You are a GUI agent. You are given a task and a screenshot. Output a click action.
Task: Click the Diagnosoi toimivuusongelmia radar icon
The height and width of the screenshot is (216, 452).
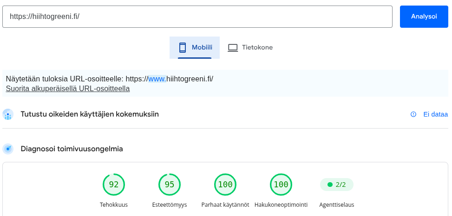[x=8, y=149]
